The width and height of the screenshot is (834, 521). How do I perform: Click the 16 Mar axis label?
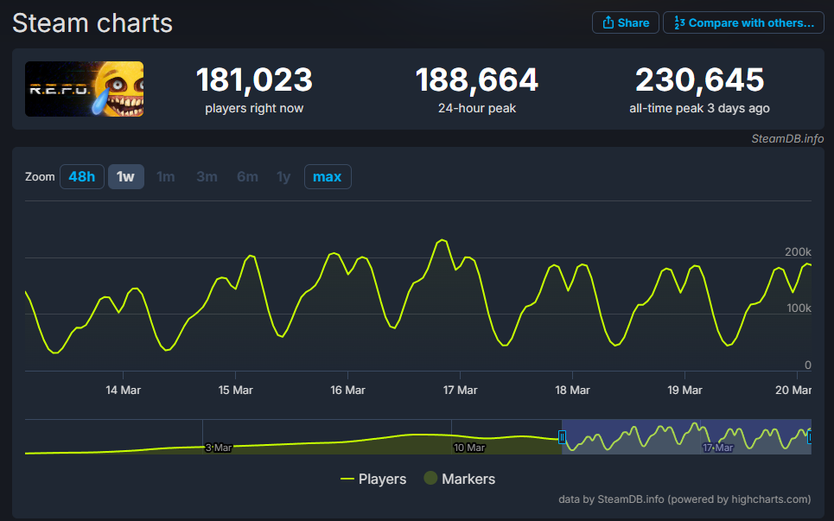coord(347,391)
